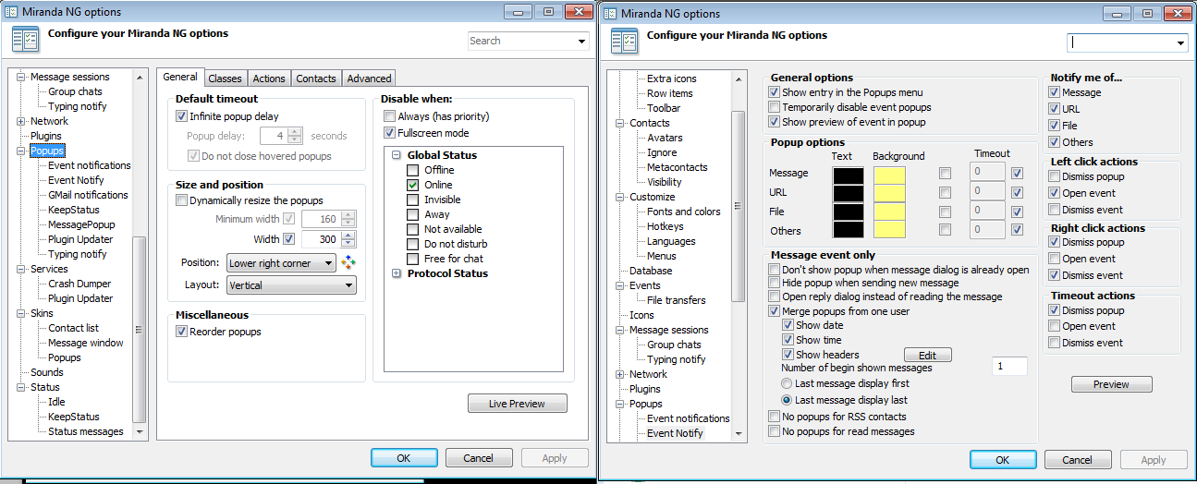Toggle Open event under Left click actions
This screenshot has height=484, width=1197.
[1055, 193]
